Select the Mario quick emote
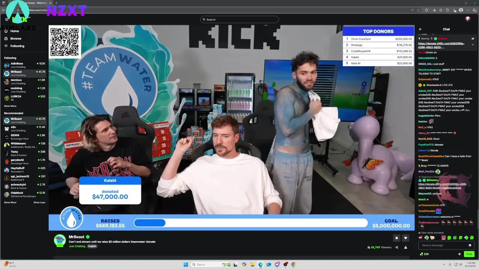479x269 pixels. 421,238
